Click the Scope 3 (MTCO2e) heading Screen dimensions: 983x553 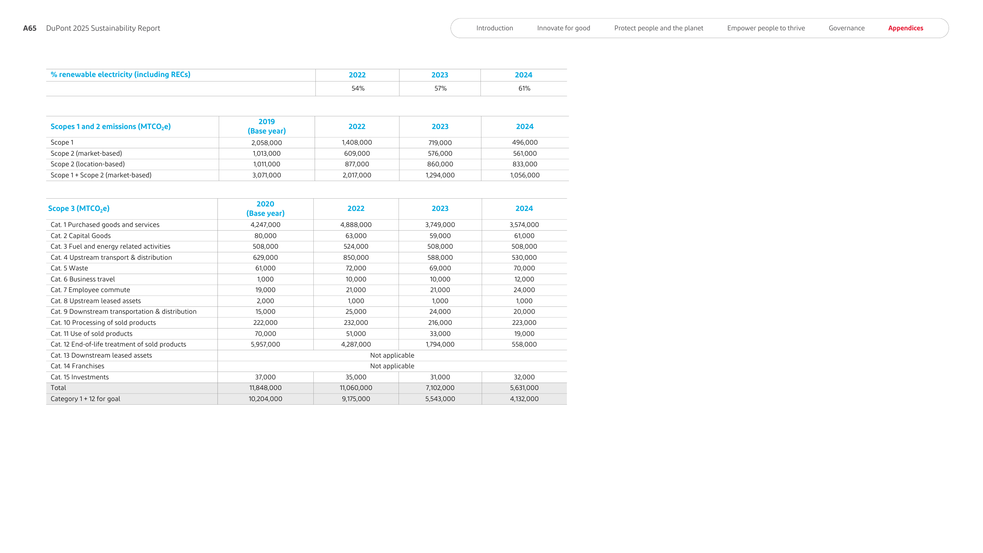79,209
